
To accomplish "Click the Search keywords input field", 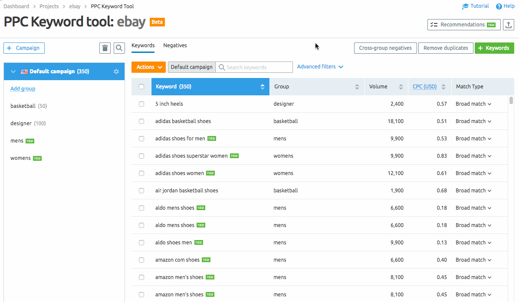I will click(254, 67).
